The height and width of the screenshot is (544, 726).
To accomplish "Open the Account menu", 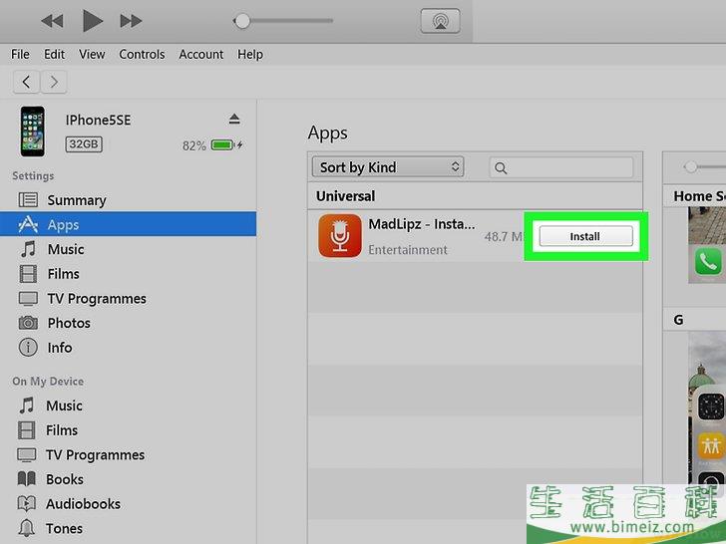I will pos(201,55).
